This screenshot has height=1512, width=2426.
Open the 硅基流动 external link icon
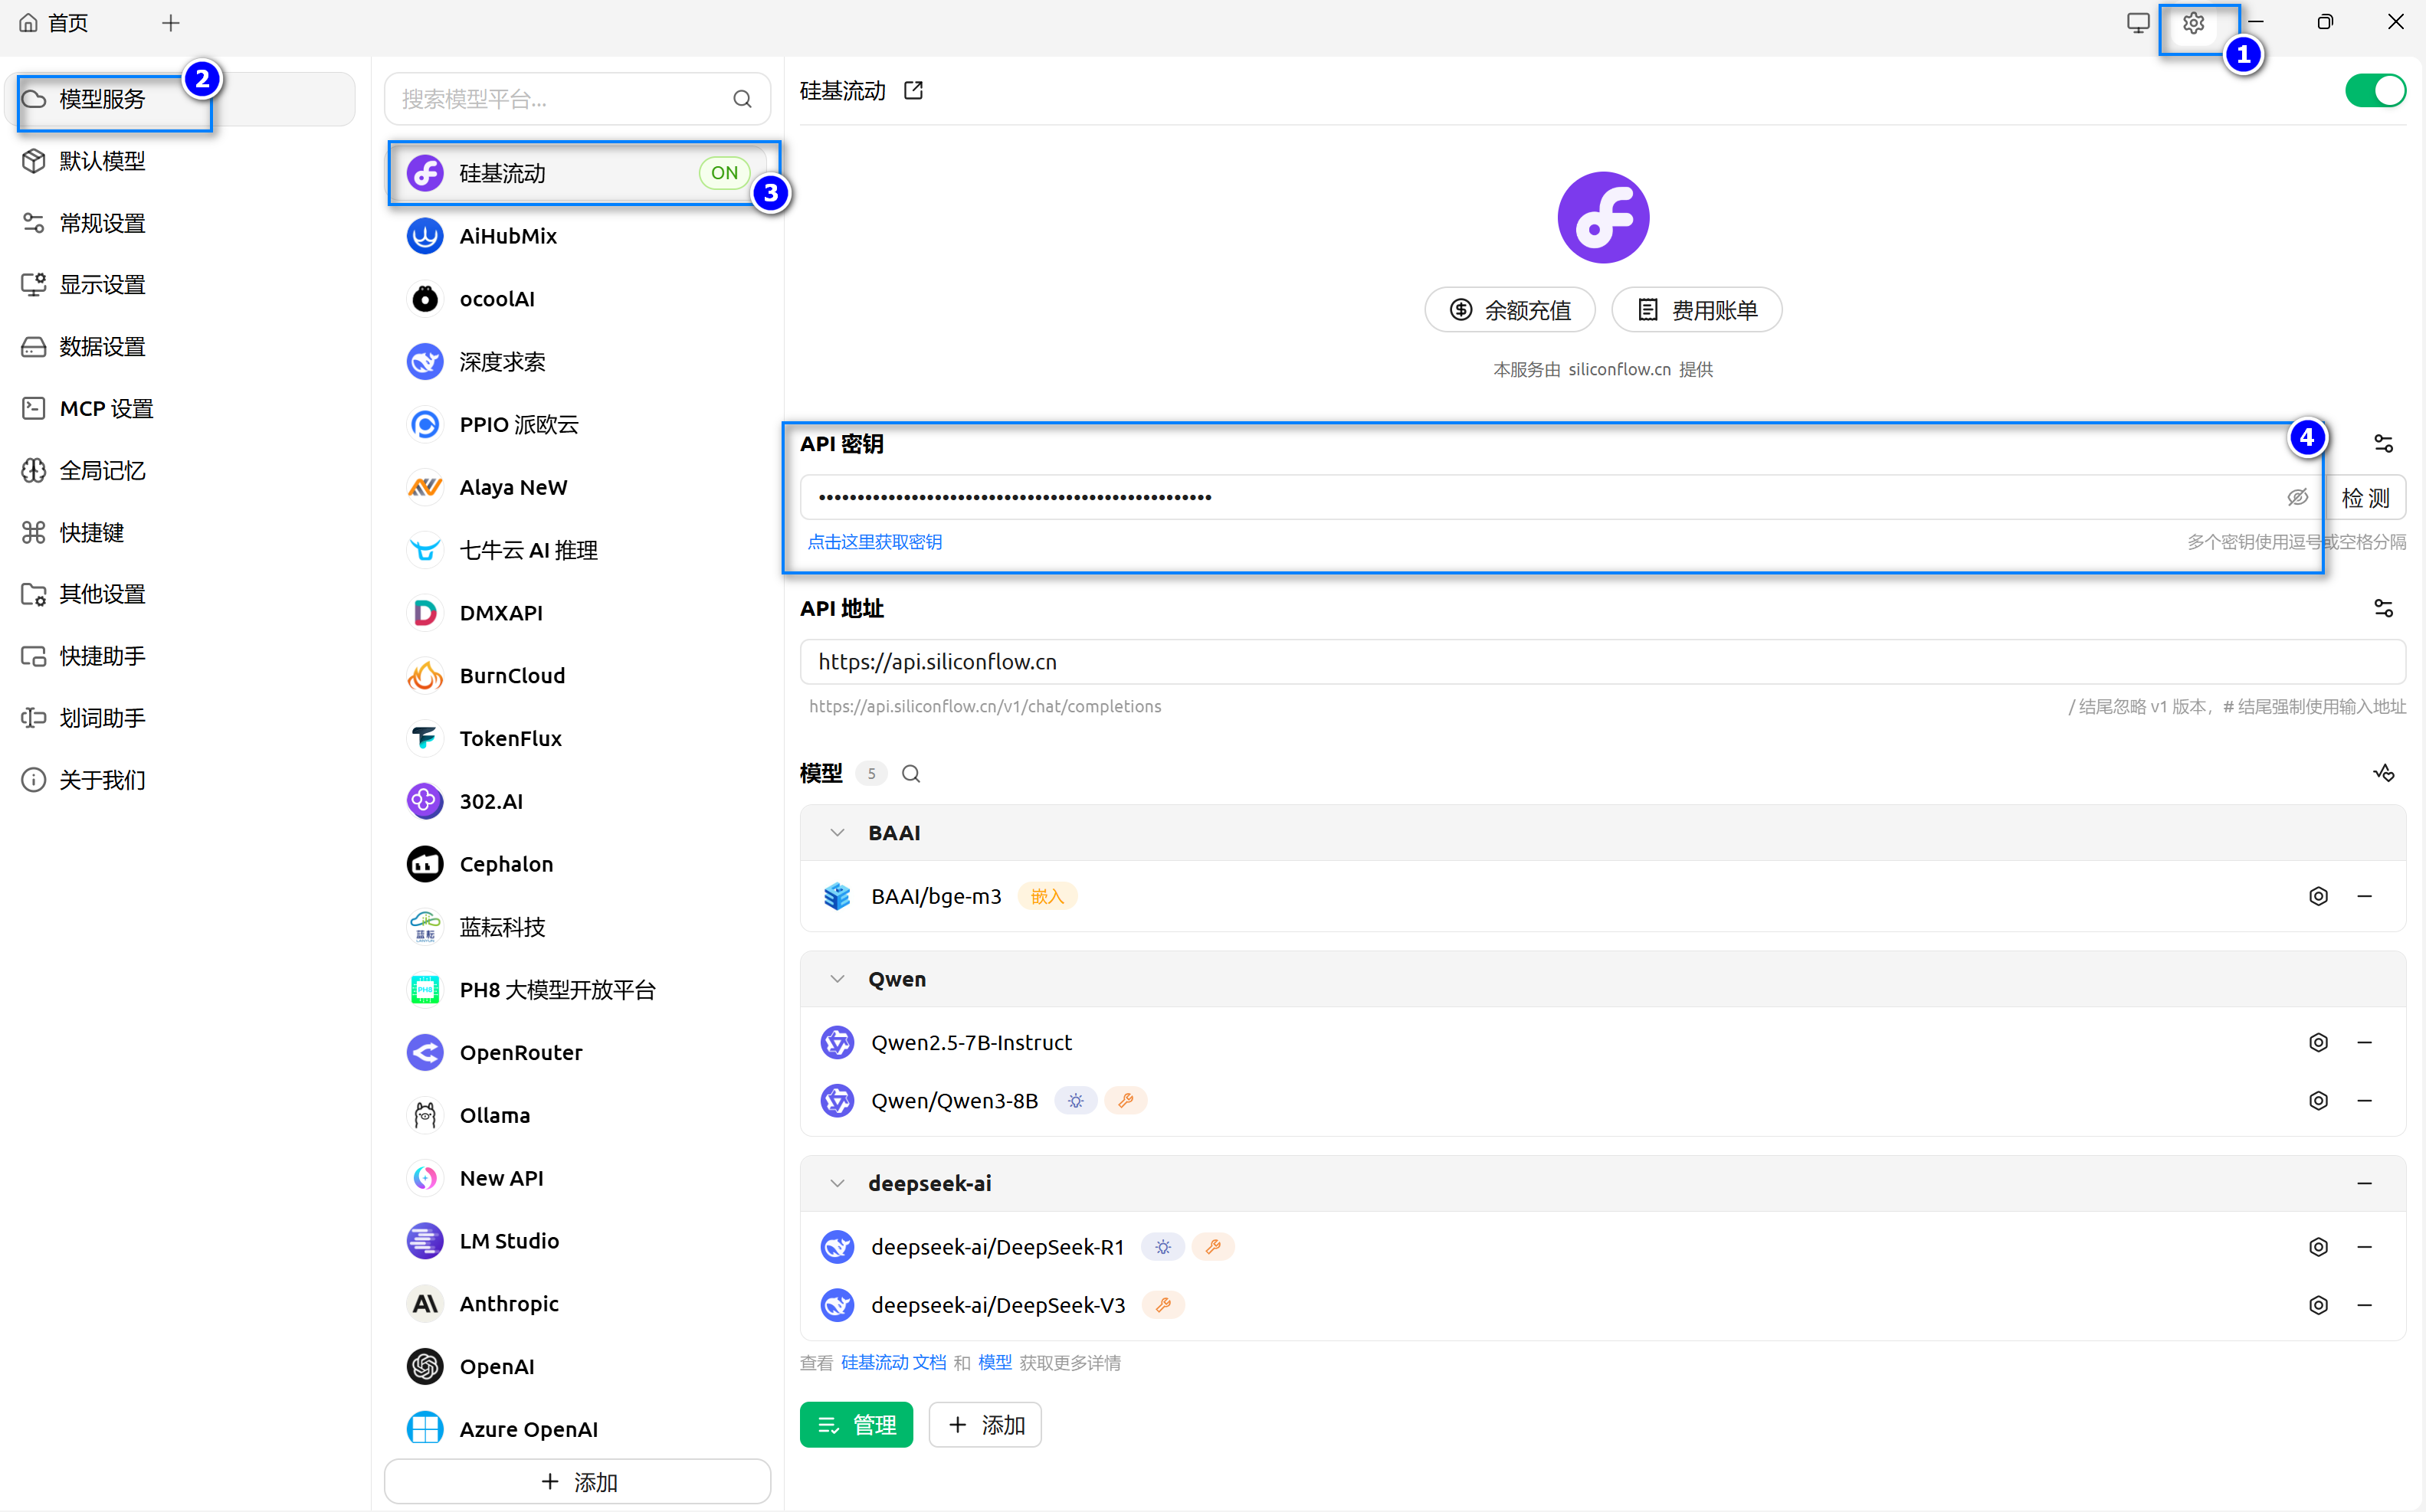pyautogui.click(x=913, y=91)
